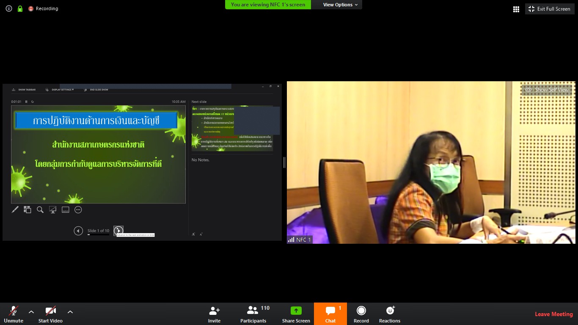The width and height of the screenshot is (578, 325).
Task: Click End Slide Show in presenter view
Action: 96,90
